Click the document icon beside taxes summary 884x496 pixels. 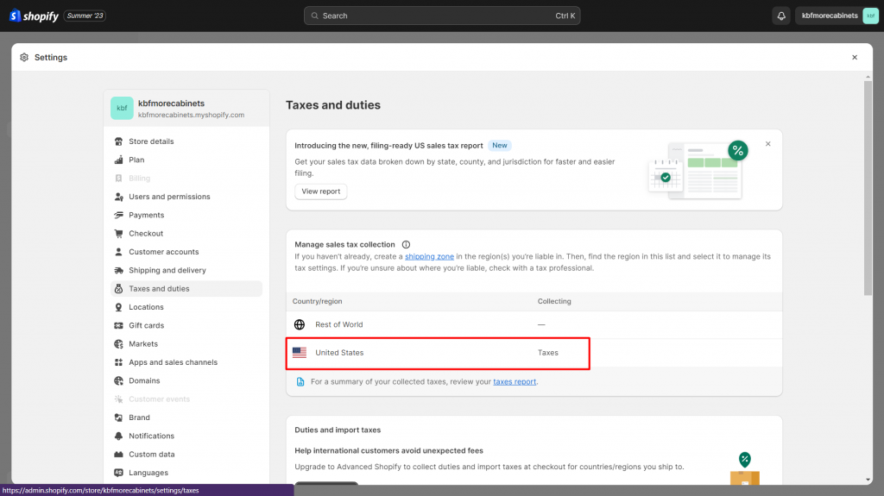pos(300,382)
